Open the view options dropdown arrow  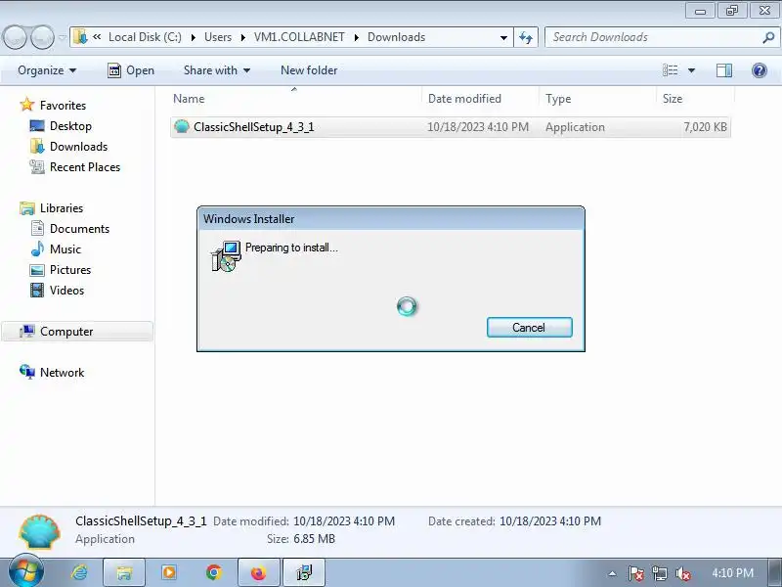691,70
